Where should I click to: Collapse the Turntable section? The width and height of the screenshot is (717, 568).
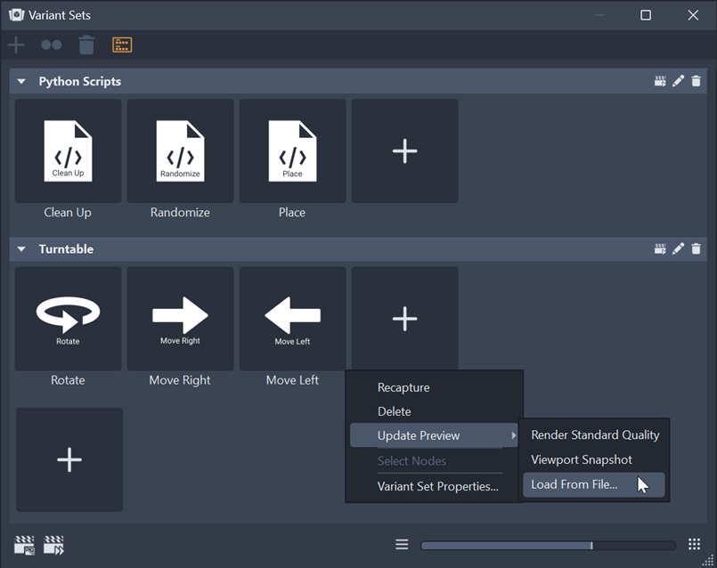click(21, 249)
